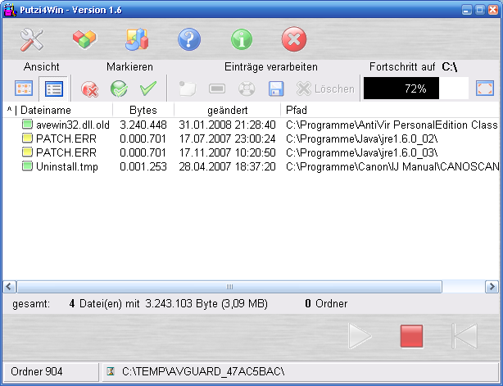This screenshot has width=503, height=386.
Task: Switch to the detailed list view
Action: pyautogui.click(x=53, y=89)
